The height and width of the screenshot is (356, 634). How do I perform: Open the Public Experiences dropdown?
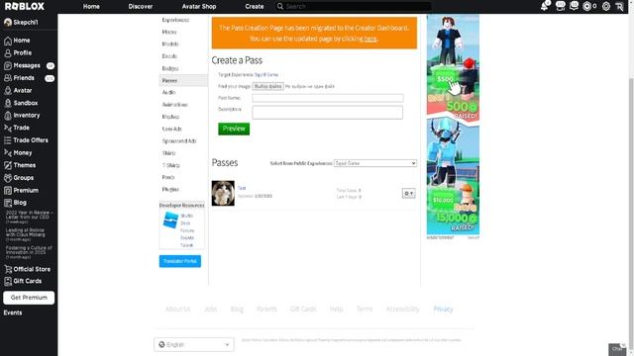[x=375, y=163]
